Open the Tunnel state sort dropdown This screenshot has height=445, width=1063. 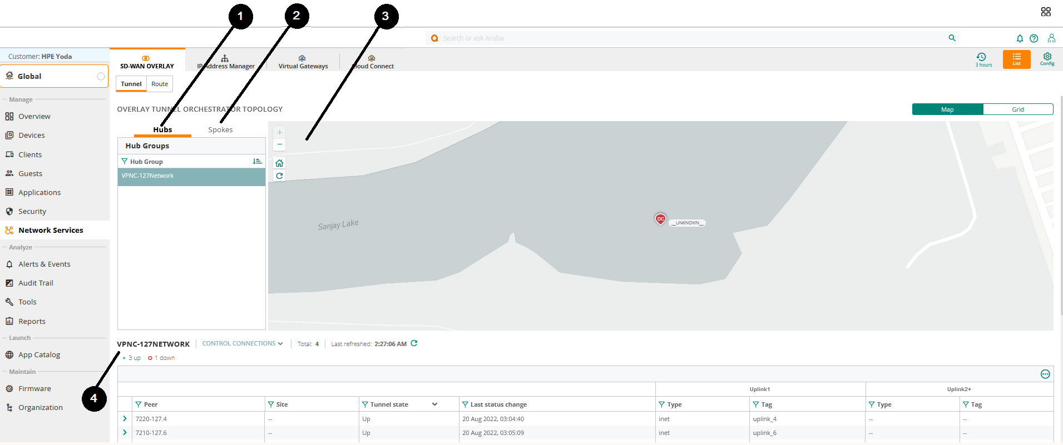(x=435, y=404)
